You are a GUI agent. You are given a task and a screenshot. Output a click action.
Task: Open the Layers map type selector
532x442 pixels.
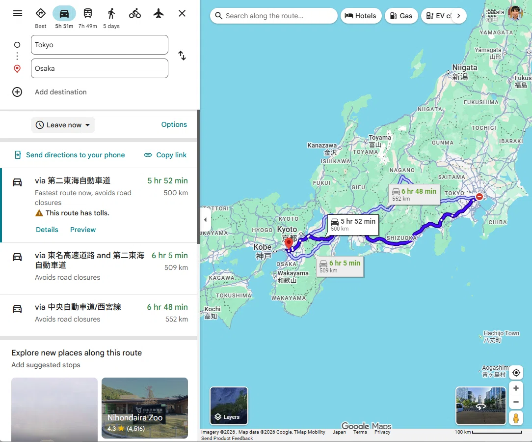coord(229,406)
